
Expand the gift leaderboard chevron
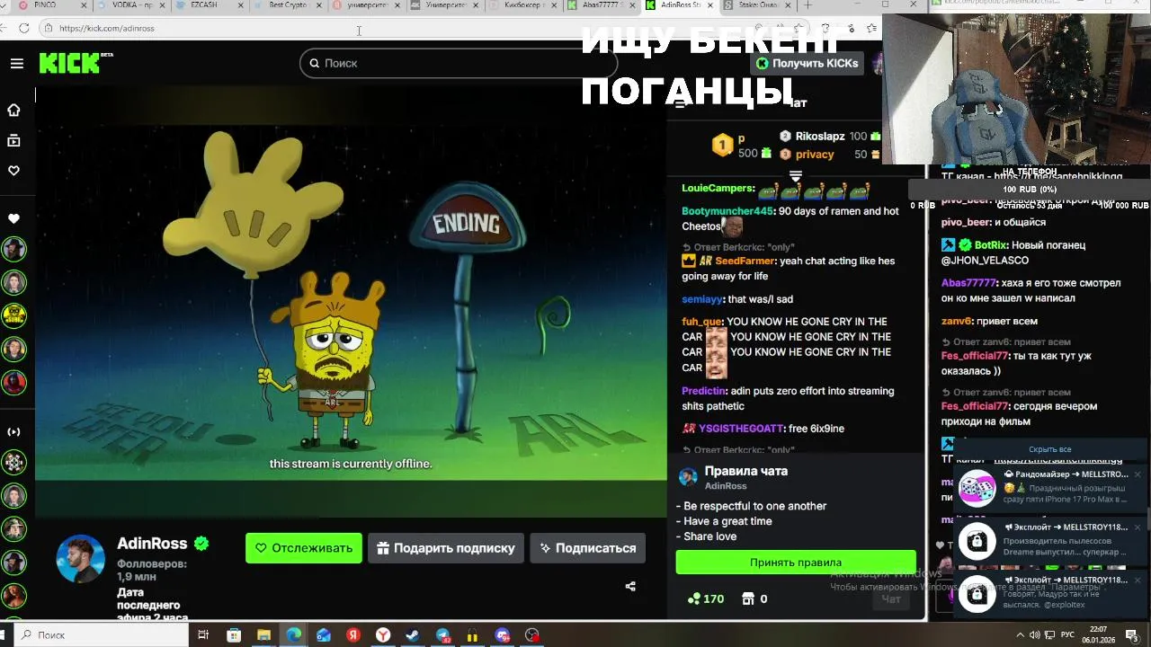(796, 175)
